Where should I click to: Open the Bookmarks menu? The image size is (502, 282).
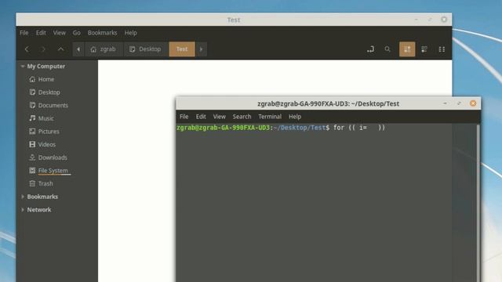tap(102, 33)
